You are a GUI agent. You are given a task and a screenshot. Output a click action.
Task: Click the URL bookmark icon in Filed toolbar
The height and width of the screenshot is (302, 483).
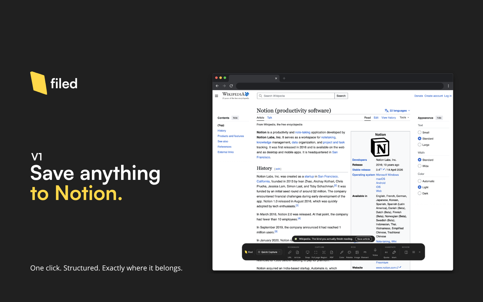tap(289, 252)
